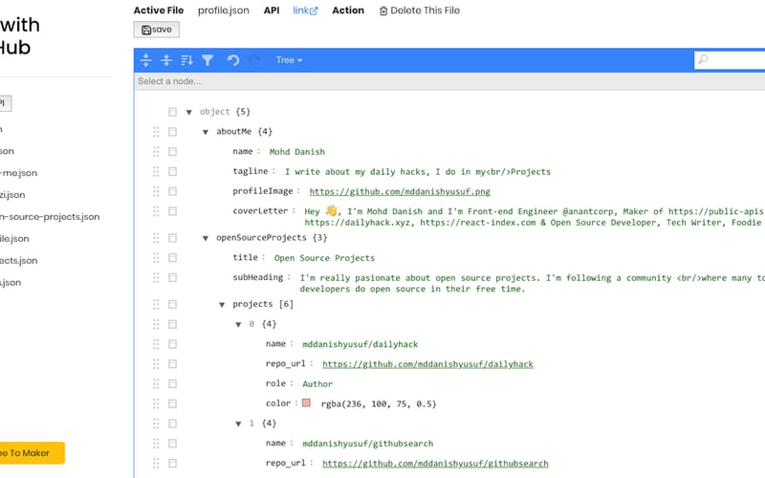Open action menu for aboutMe row
The width and height of the screenshot is (765, 478).
coord(172,132)
